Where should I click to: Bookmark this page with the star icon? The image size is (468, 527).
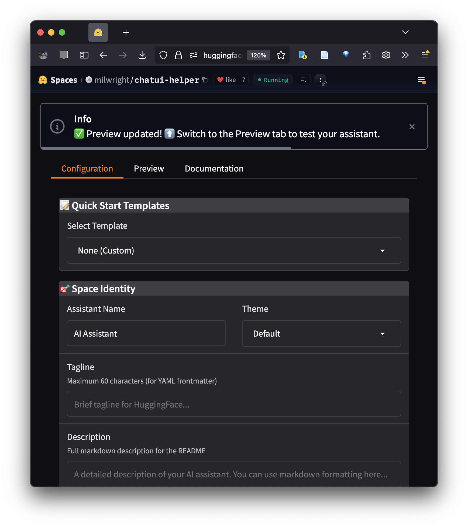281,55
